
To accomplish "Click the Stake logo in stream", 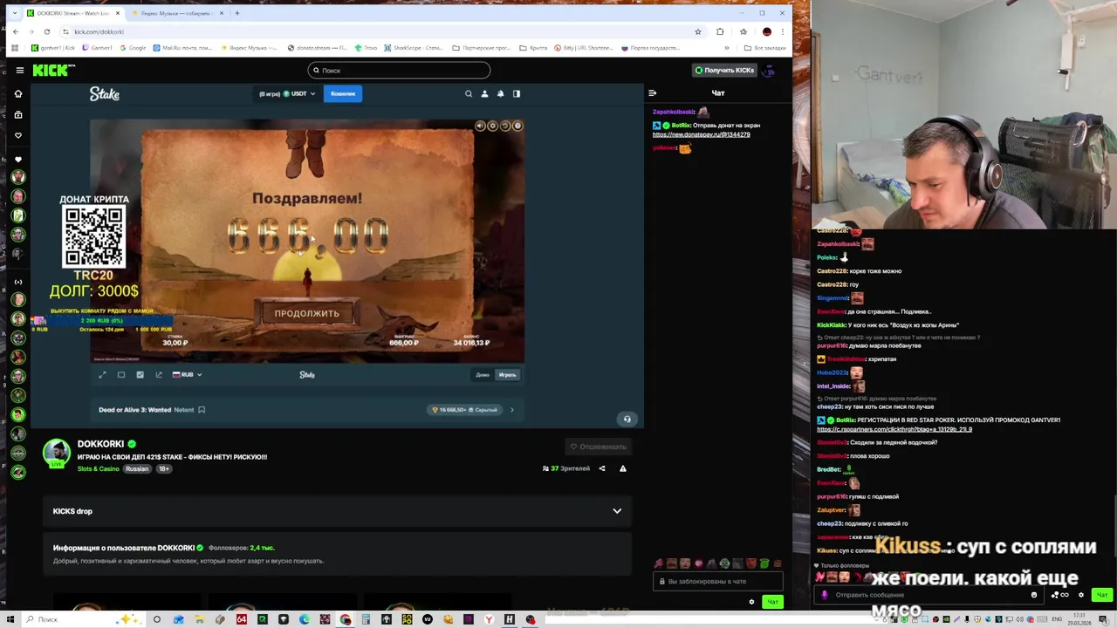I will (x=105, y=93).
